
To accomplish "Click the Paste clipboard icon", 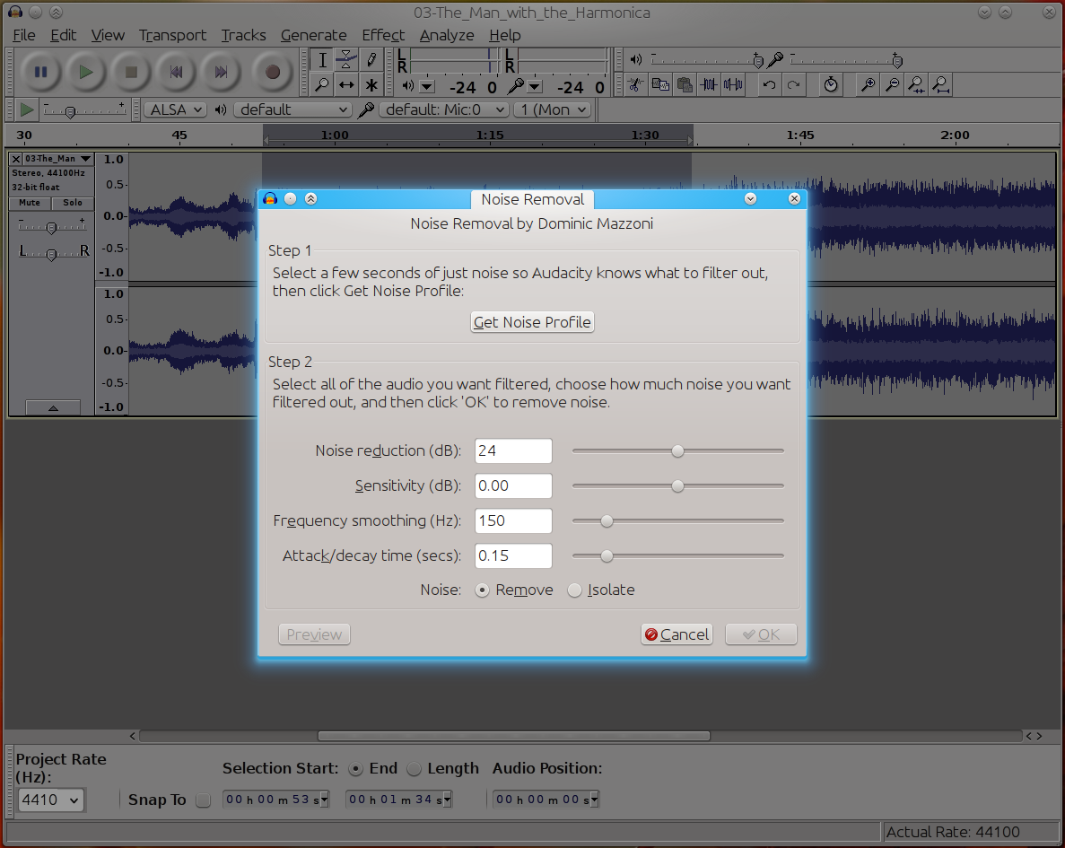I will point(685,85).
